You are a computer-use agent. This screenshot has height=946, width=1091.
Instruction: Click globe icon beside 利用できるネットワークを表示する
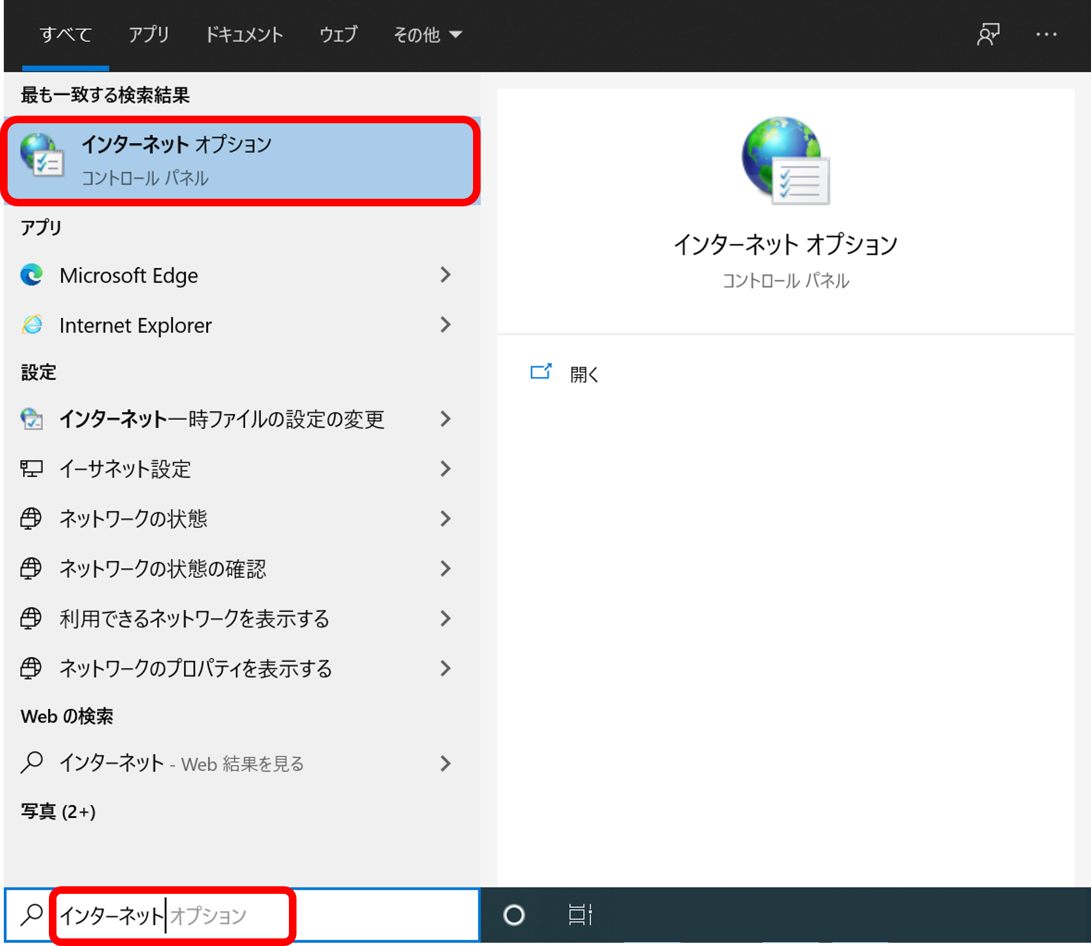coord(31,619)
